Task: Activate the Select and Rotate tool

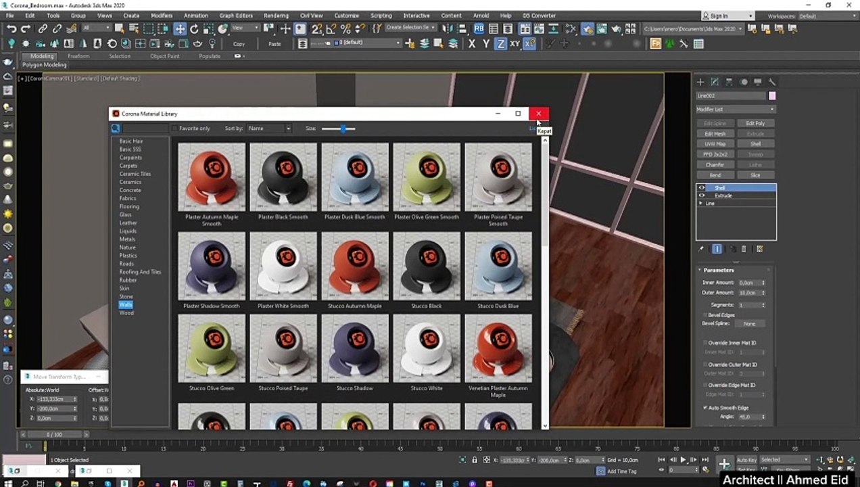Action: click(x=195, y=28)
